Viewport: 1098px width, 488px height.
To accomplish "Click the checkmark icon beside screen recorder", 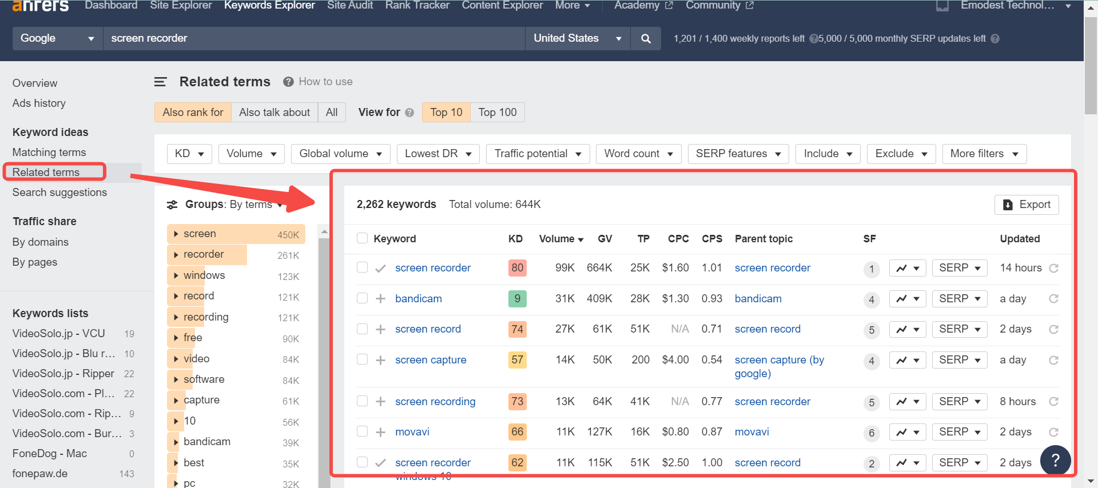I will point(380,268).
